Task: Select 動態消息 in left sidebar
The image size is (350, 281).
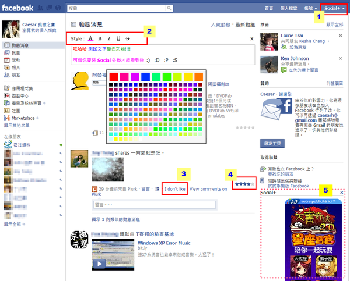Action: tap(33, 45)
